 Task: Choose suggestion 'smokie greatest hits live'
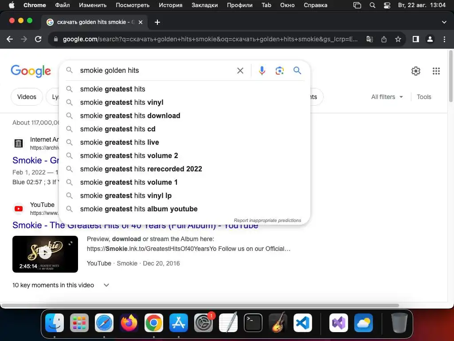tap(184, 143)
